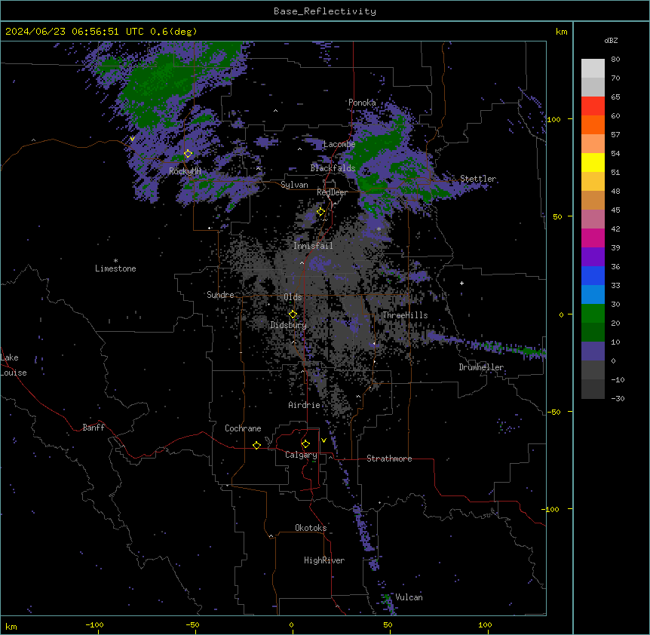Select the Limestone label
The width and height of the screenshot is (650, 635).
pos(115,268)
